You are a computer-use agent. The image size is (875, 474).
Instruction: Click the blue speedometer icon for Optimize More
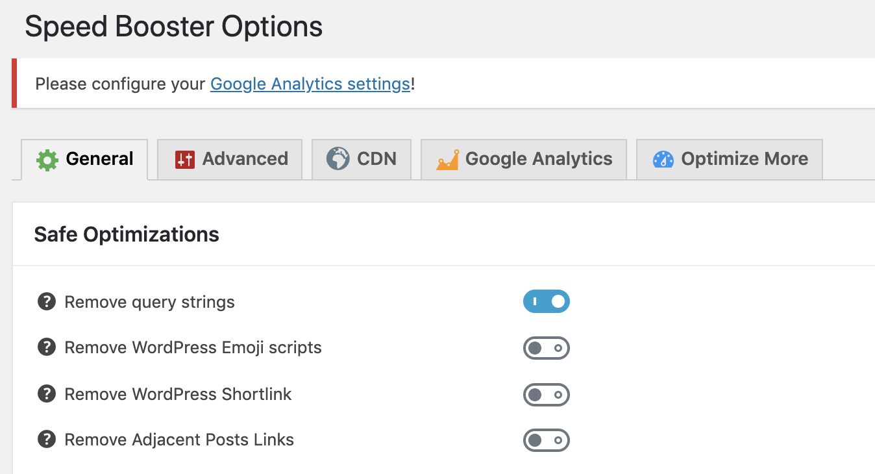pyautogui.click(x=663, y=159)
